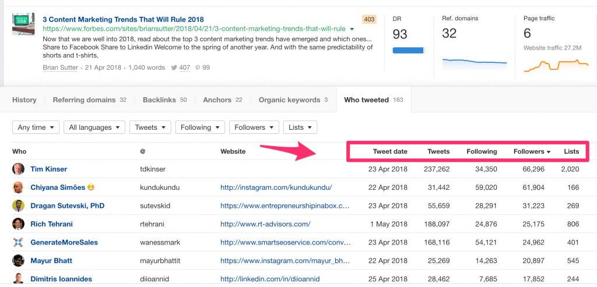The image size is (597, 287).
Task: Click the 407 tweets count
Action: pyautogui.click(x=185, y=68)
